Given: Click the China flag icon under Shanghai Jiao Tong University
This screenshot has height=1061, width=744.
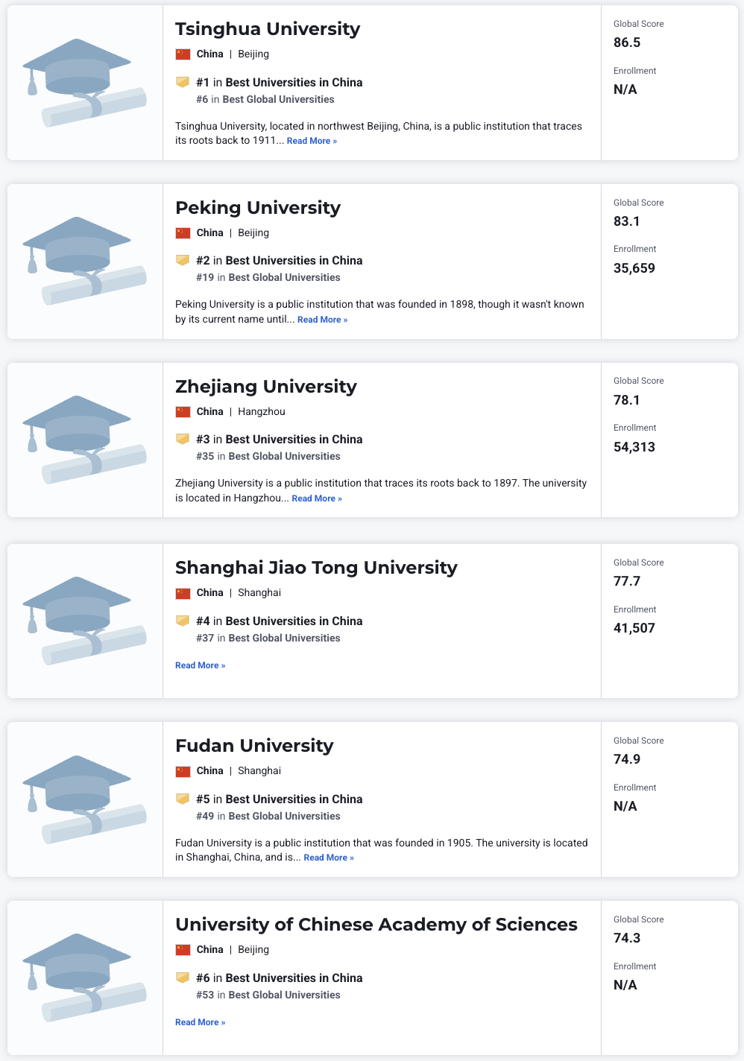Looking at the screenshot, I should click(x=183, y=593).
